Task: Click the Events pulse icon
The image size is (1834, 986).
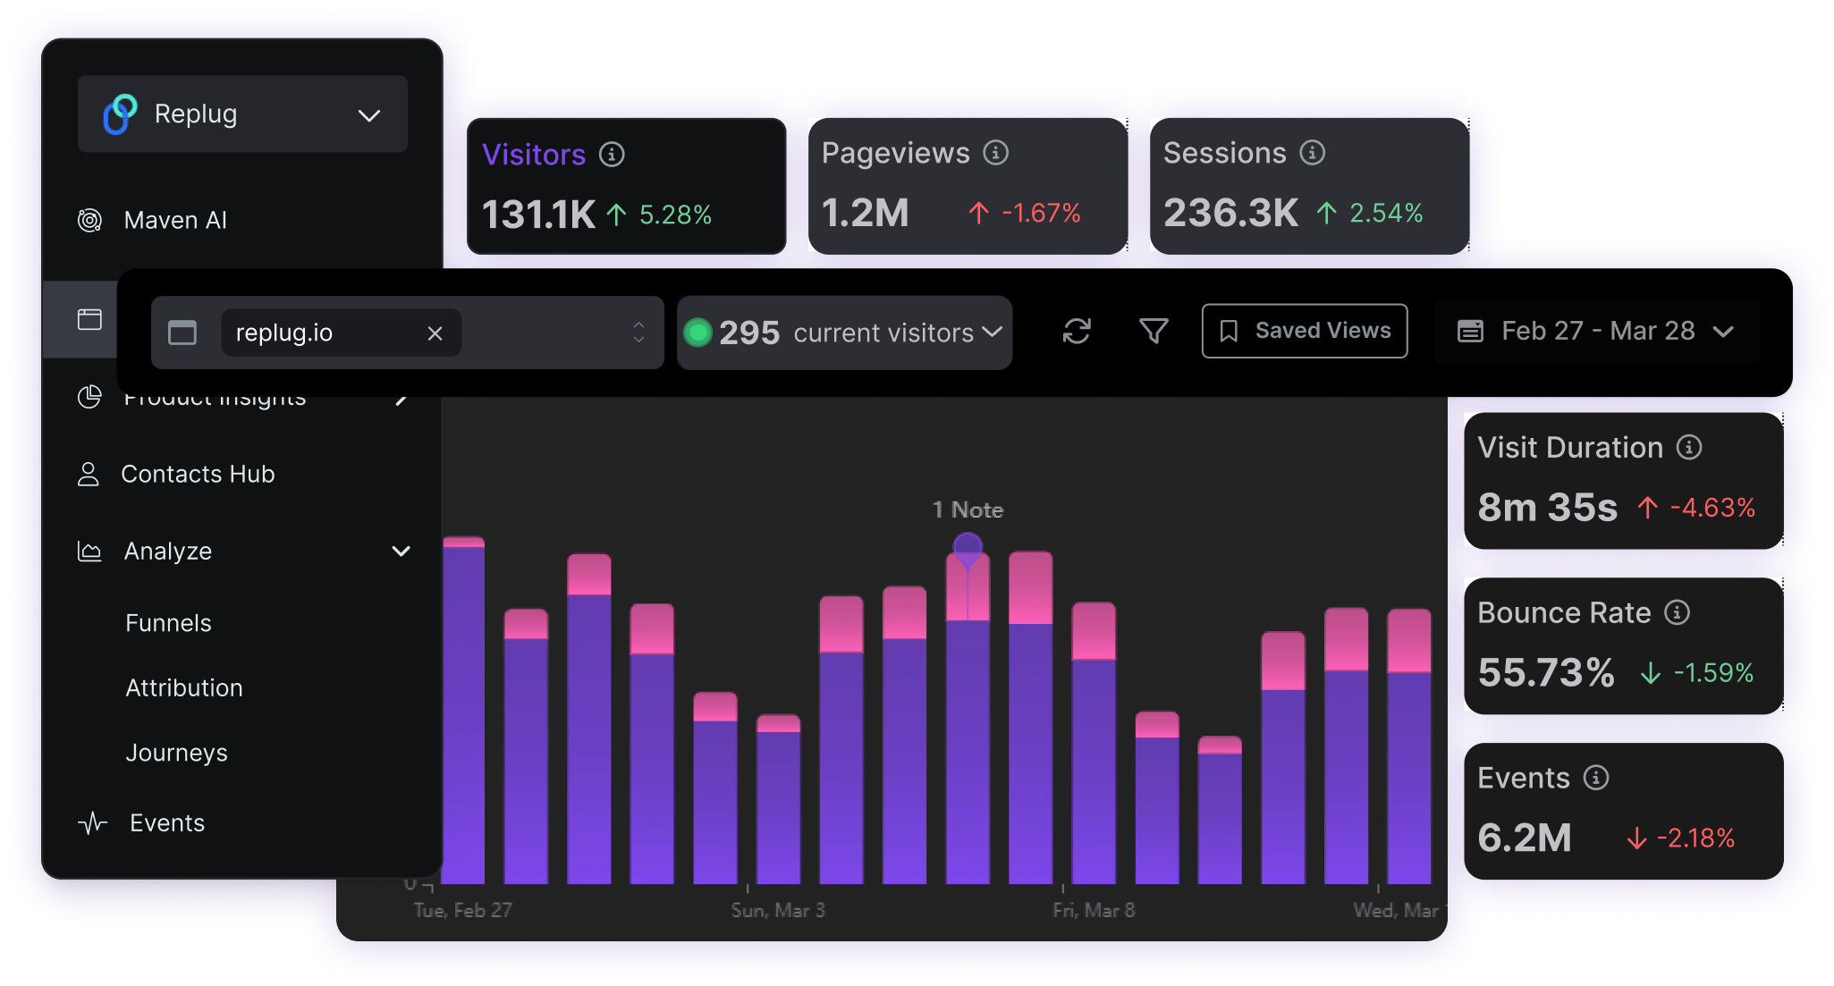Action: pos(92,822)
